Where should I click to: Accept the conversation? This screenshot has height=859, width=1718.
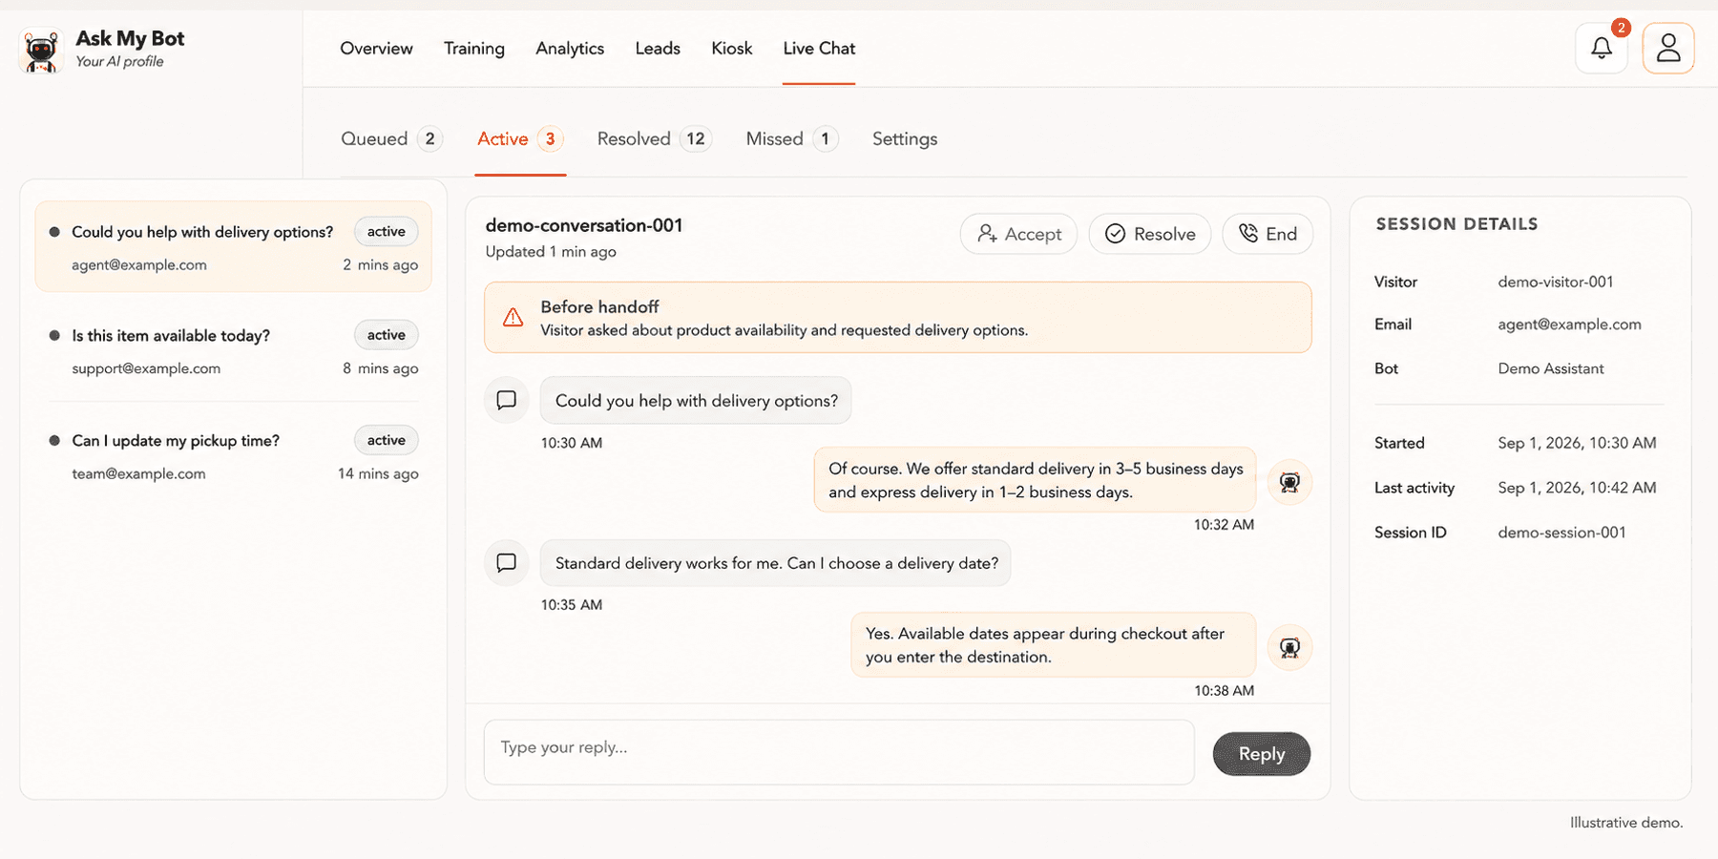[x=1018, y=234]
